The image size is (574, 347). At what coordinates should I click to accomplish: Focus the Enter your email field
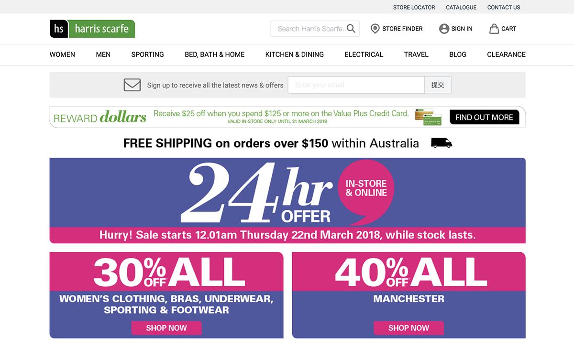point(356,85)
